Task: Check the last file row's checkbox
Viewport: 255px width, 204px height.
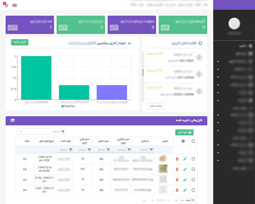Action: 193,190
